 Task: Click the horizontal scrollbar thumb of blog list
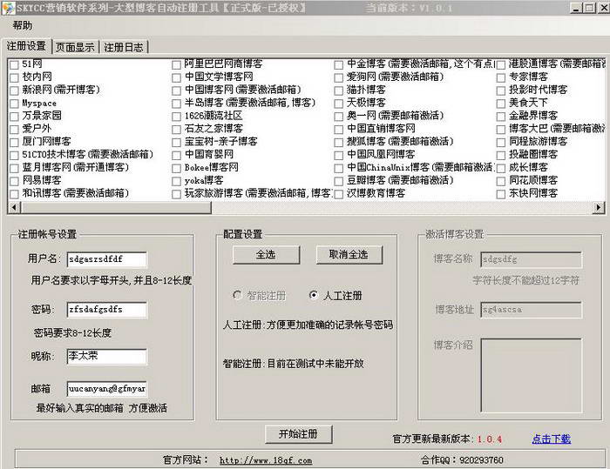(x=116, y=207)
